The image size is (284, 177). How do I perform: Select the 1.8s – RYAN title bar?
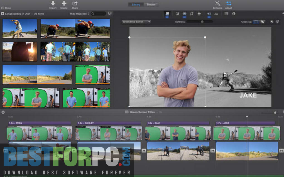coord(40,123)
